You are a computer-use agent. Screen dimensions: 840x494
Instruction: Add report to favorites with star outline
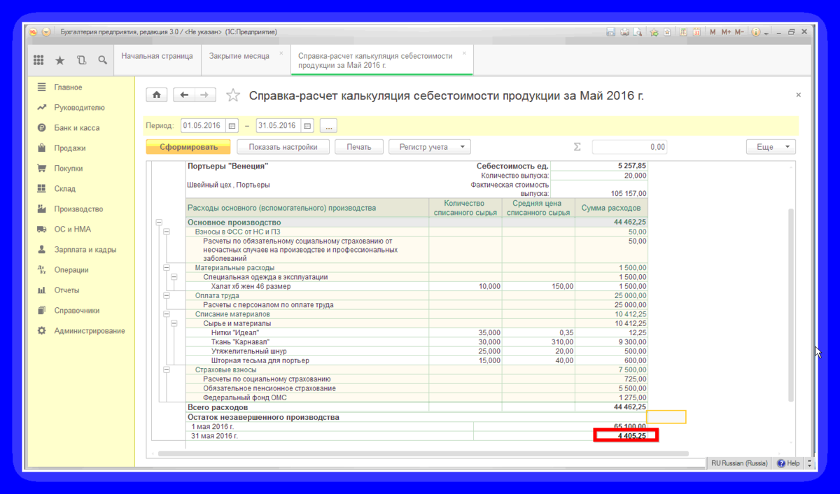point(233,95)
